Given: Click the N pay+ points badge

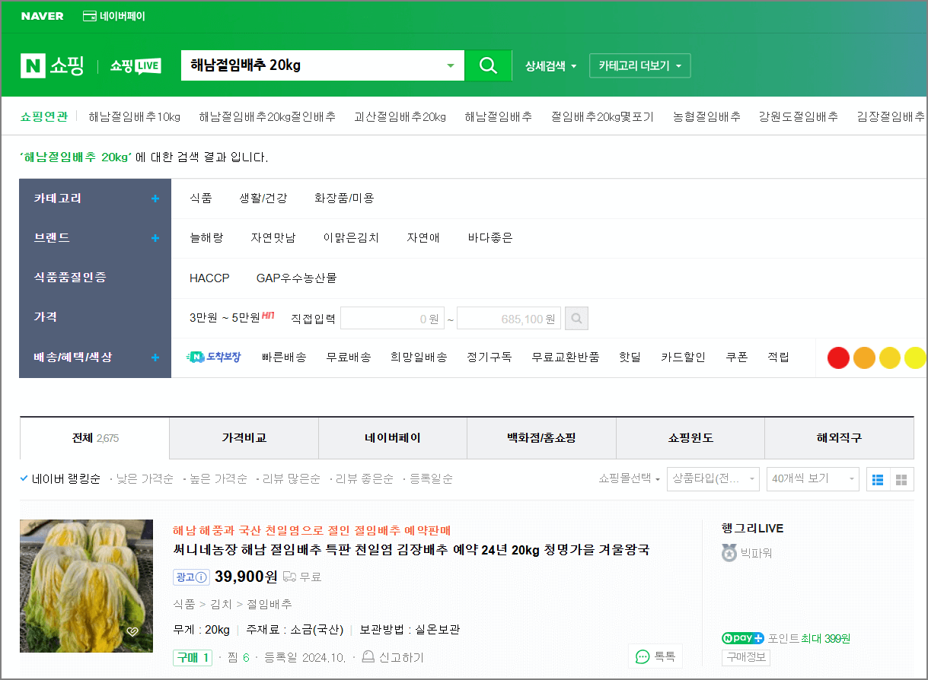Looking at the screenshot, I should (x=743, y=637).
